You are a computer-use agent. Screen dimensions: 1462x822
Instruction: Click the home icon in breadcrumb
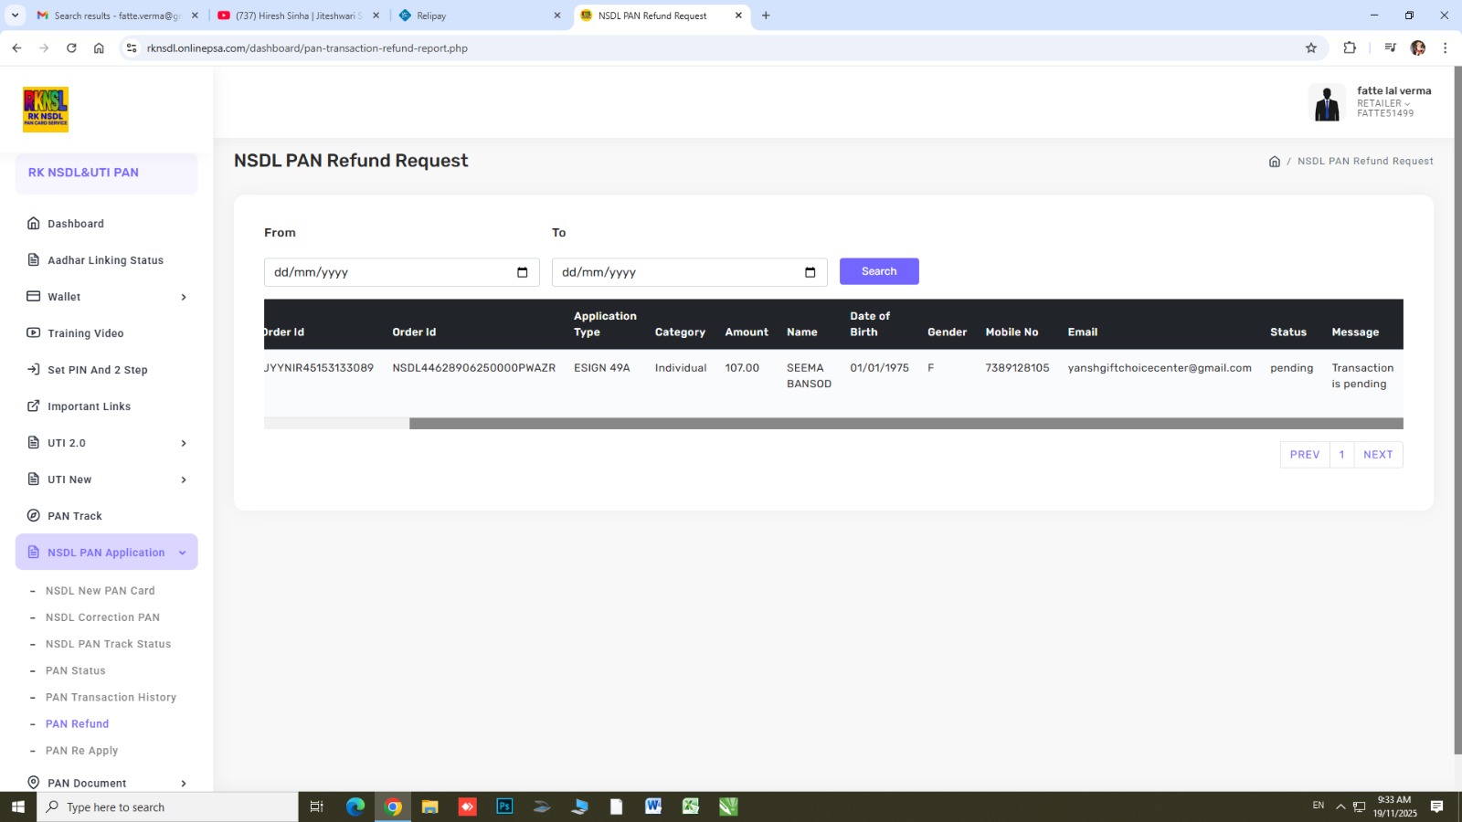coord(1274,162)
